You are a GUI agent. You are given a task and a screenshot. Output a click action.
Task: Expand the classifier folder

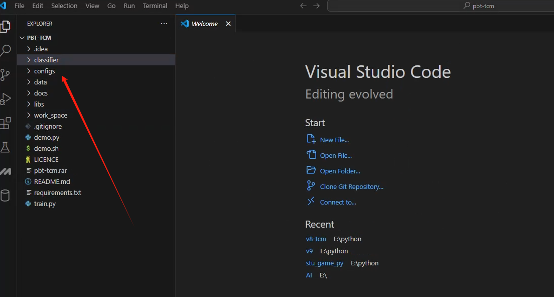click(29, 60)
